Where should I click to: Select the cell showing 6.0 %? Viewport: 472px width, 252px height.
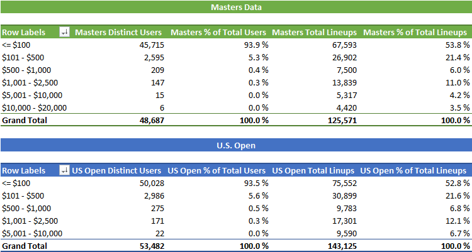pyautogui.click(x=459, y=70)
